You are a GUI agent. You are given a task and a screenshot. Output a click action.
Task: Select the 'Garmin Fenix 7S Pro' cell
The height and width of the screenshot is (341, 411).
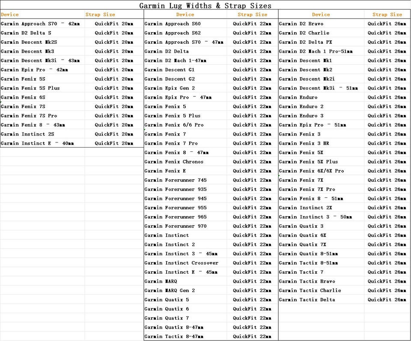click(42, 115)
